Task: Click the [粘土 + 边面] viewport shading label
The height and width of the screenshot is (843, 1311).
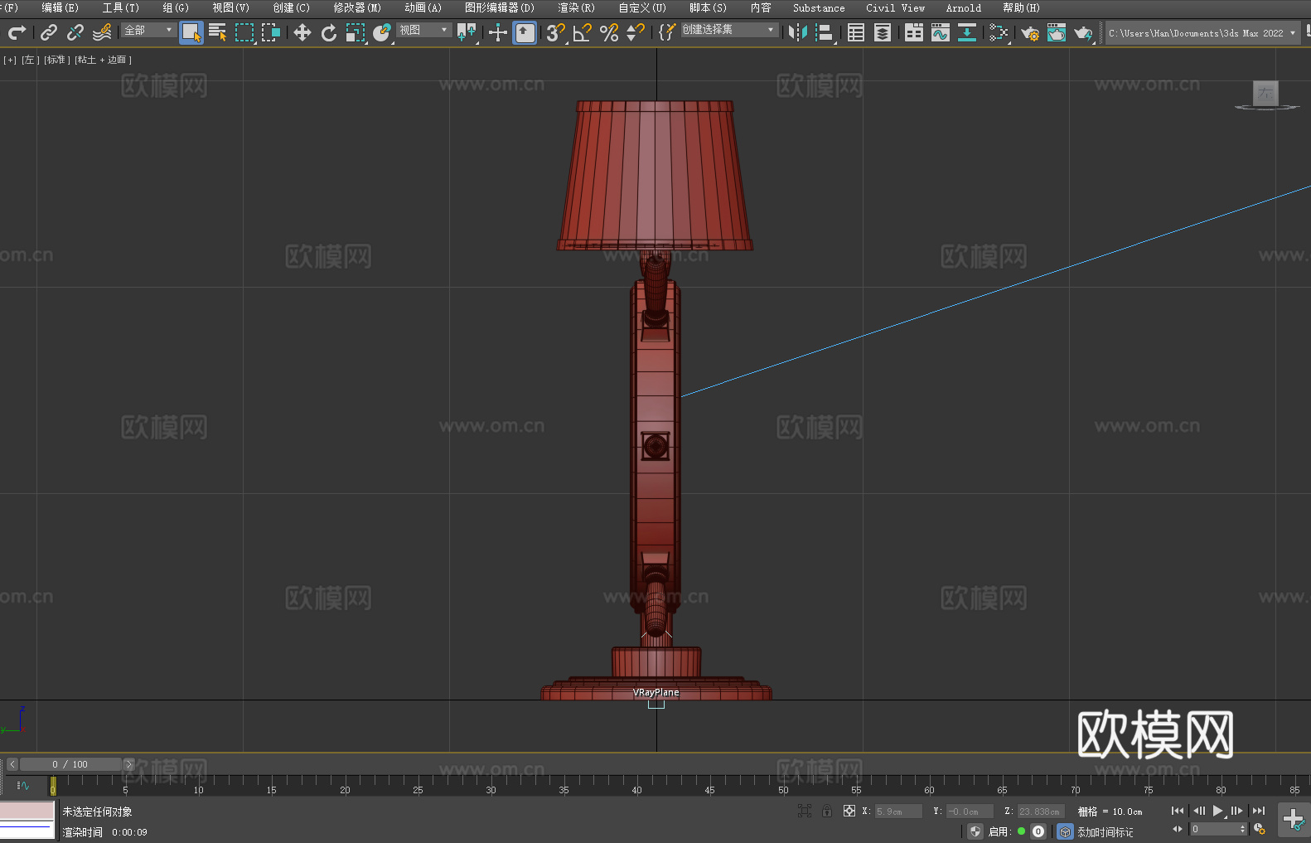Action: (103, 60)
